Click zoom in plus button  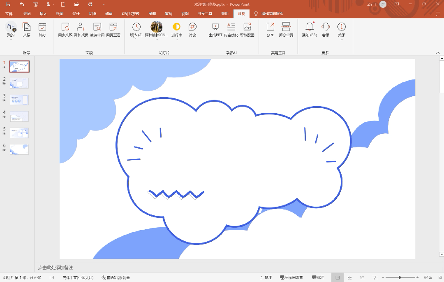(418, 277)
